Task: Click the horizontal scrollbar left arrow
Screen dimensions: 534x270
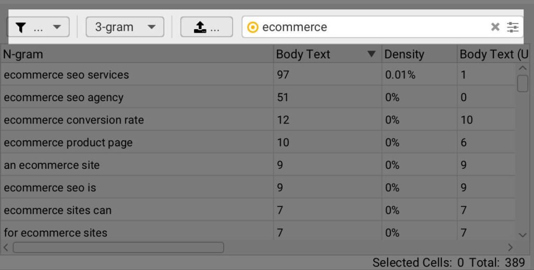Action: [x=6, y=247]
